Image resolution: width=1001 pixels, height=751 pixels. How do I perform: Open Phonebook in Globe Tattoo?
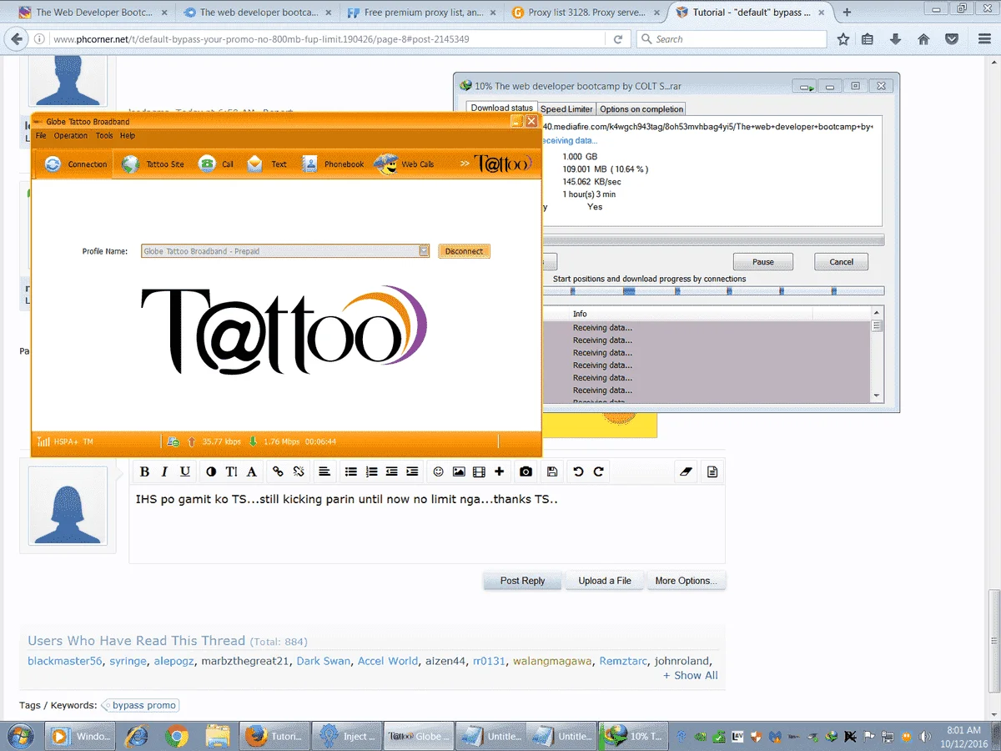[x=332, y=164]
